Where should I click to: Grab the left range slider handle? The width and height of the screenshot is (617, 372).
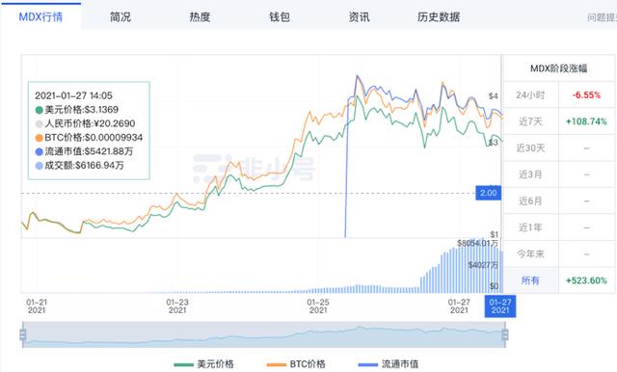[23, 334]
